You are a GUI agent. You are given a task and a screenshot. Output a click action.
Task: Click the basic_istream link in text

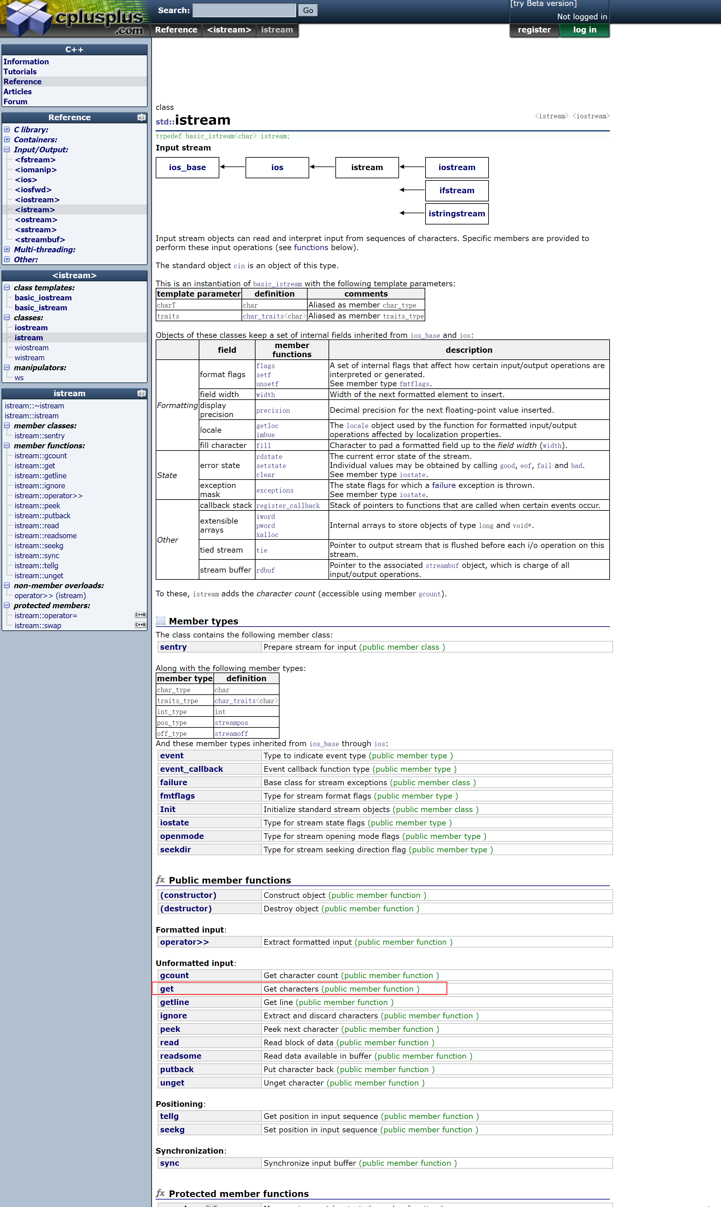pyautogui.click(x=277, y=284)
